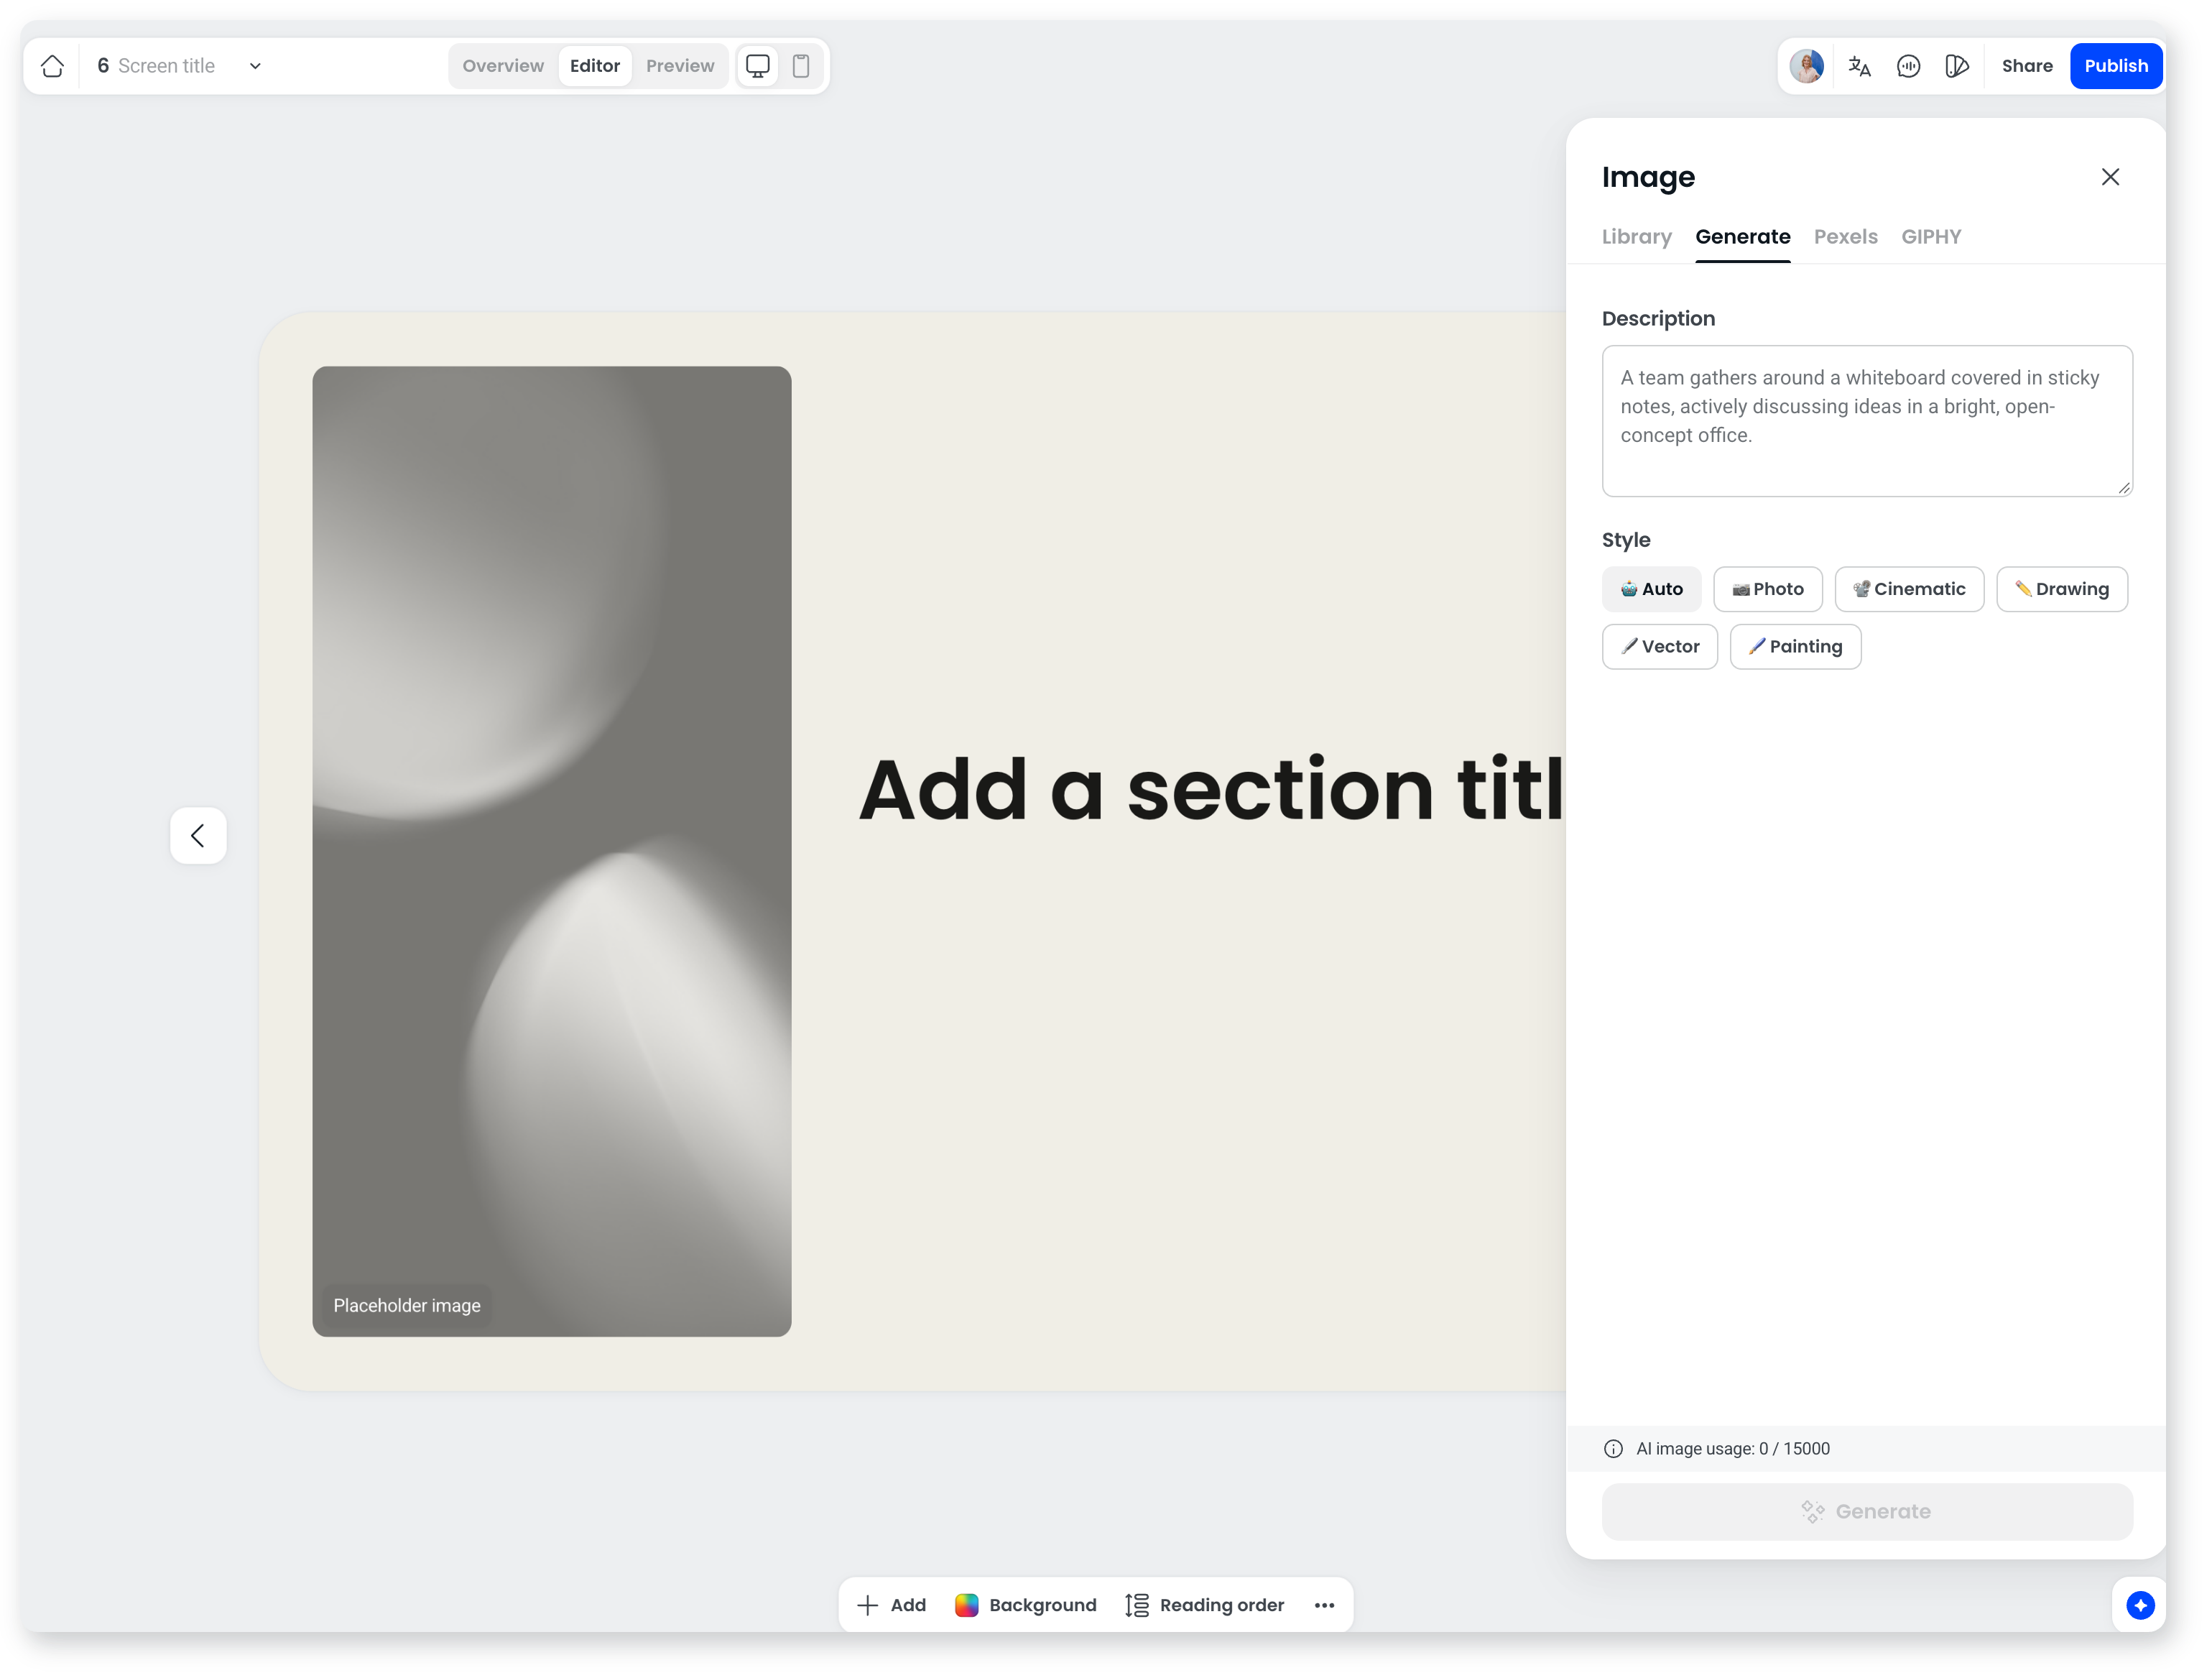The height and width of the screenshot is (1678, 2212).
Task: Switch to Overview mode
Action: 503,66
